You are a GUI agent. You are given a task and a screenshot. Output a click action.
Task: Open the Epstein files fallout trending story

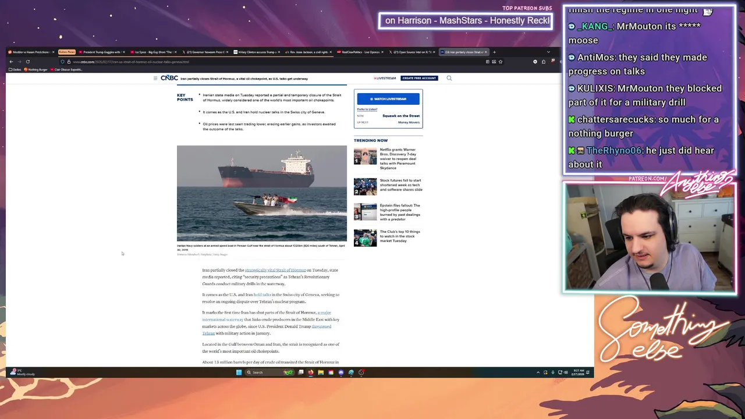click(x=401, y=212)
